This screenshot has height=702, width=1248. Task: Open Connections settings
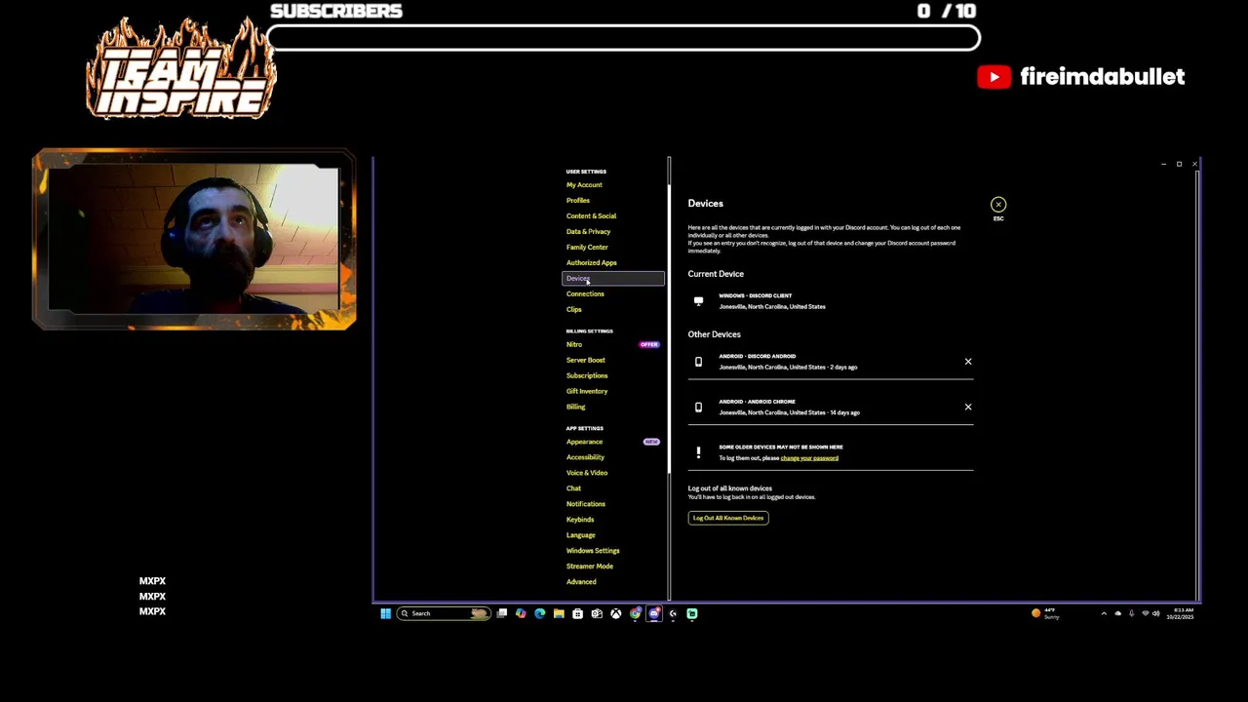[585, 294]
